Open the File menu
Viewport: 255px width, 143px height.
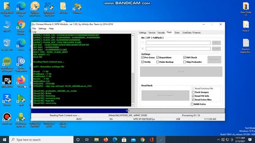click(x=34, y=29)
